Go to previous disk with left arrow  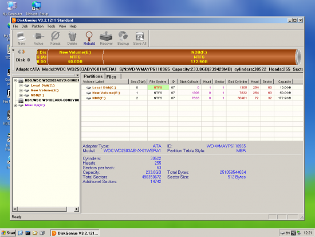point(19,52)
